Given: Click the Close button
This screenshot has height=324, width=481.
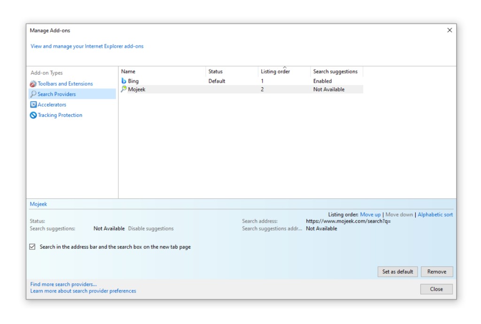Looking at the screenshot, I should coord(436,289).
